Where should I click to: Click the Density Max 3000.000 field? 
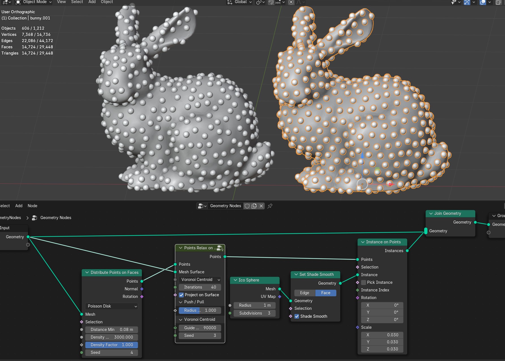112,337
